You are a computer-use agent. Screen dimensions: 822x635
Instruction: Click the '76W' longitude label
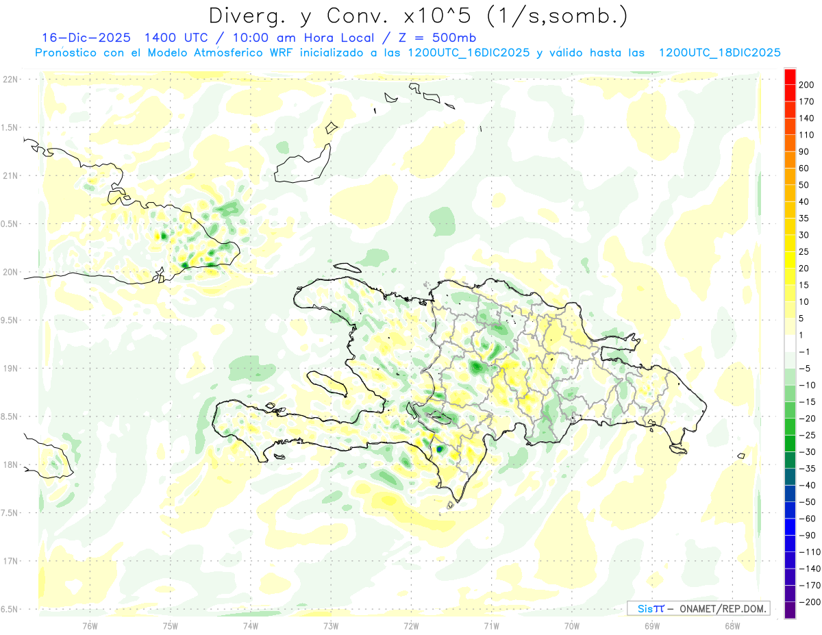pos(90,625)
